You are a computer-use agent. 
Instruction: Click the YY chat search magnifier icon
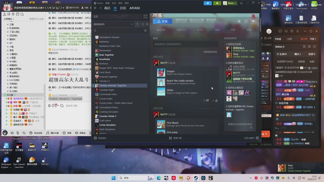pos(22,14)
